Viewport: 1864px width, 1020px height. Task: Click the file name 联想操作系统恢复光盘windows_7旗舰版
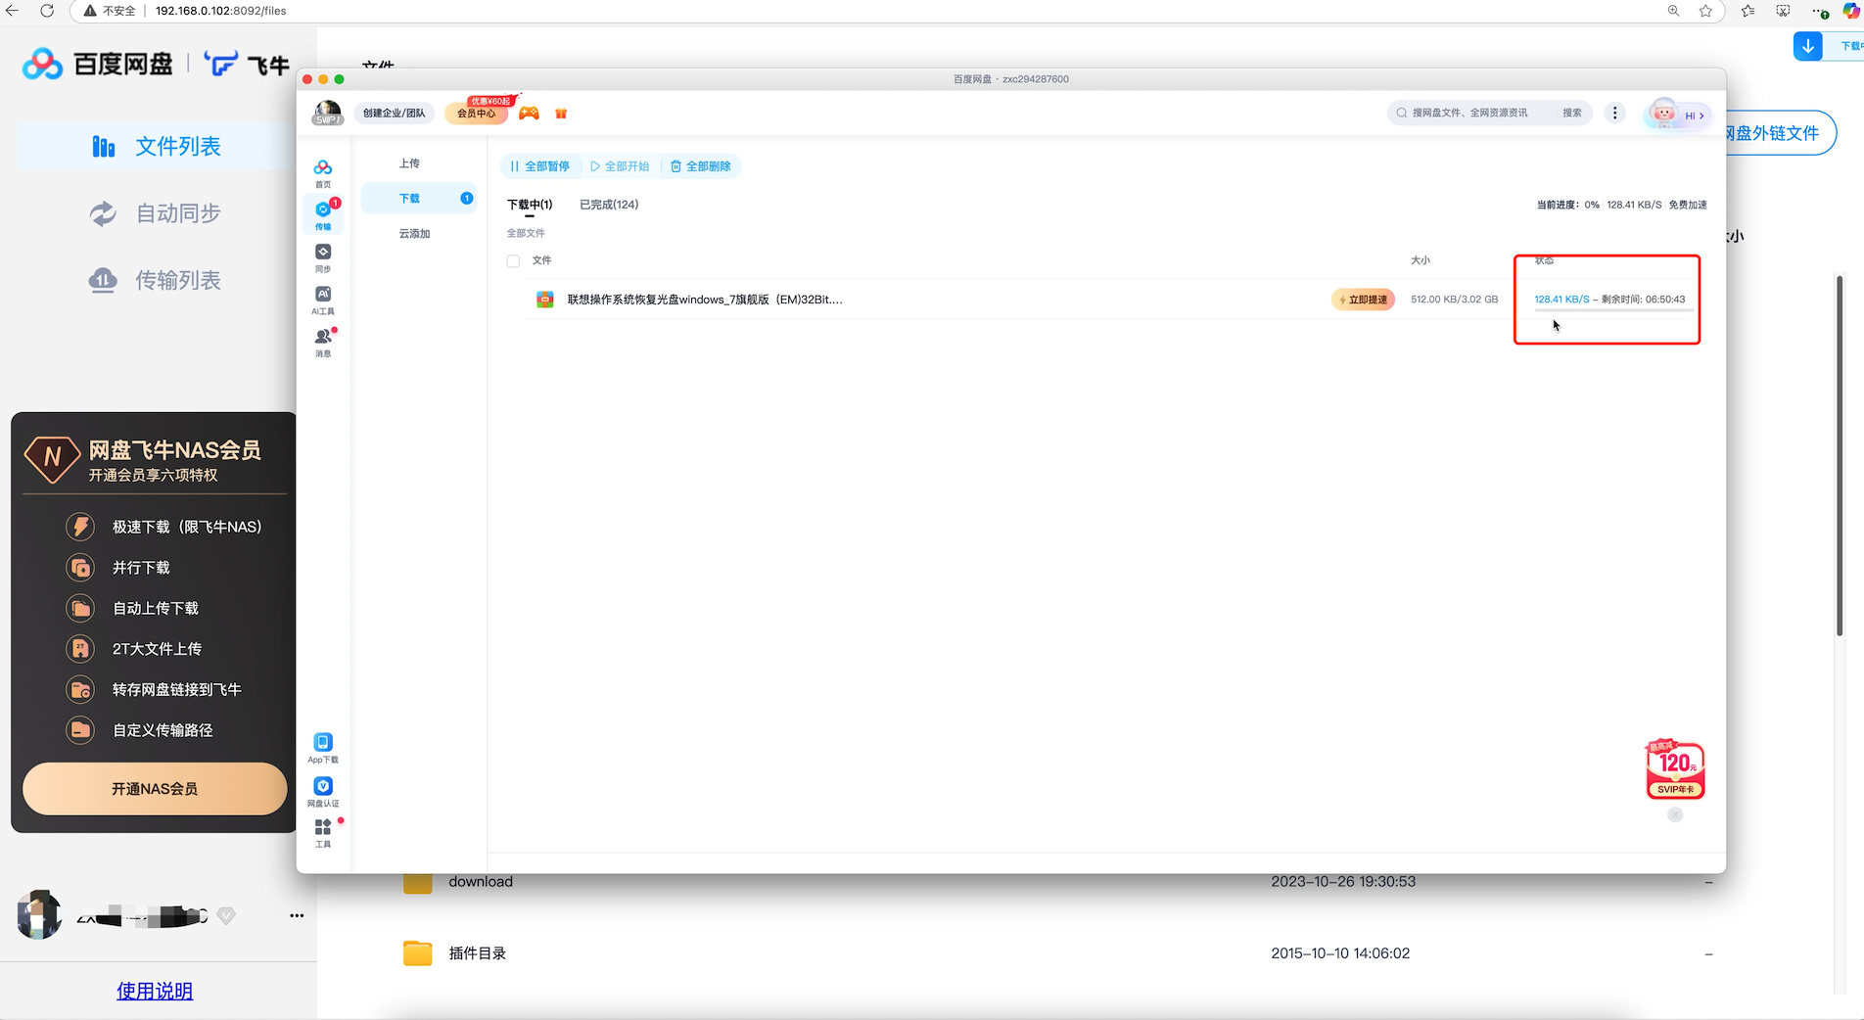(x=705, y=300)
